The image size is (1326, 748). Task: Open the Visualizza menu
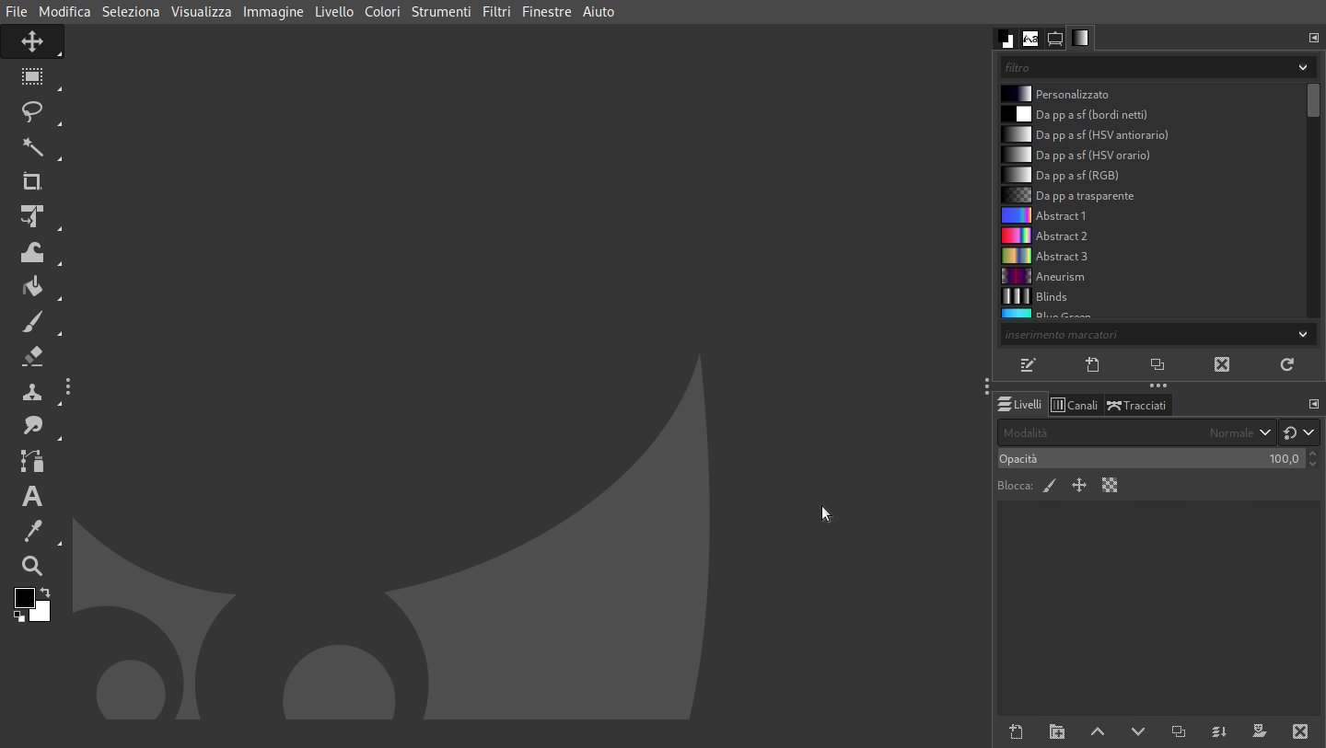tap(201, 12)
